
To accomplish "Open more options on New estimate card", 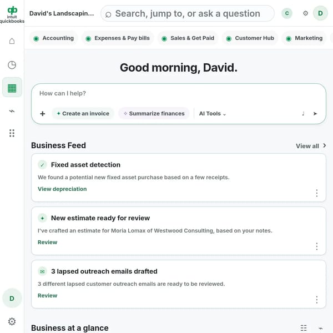I will [317, 246].
